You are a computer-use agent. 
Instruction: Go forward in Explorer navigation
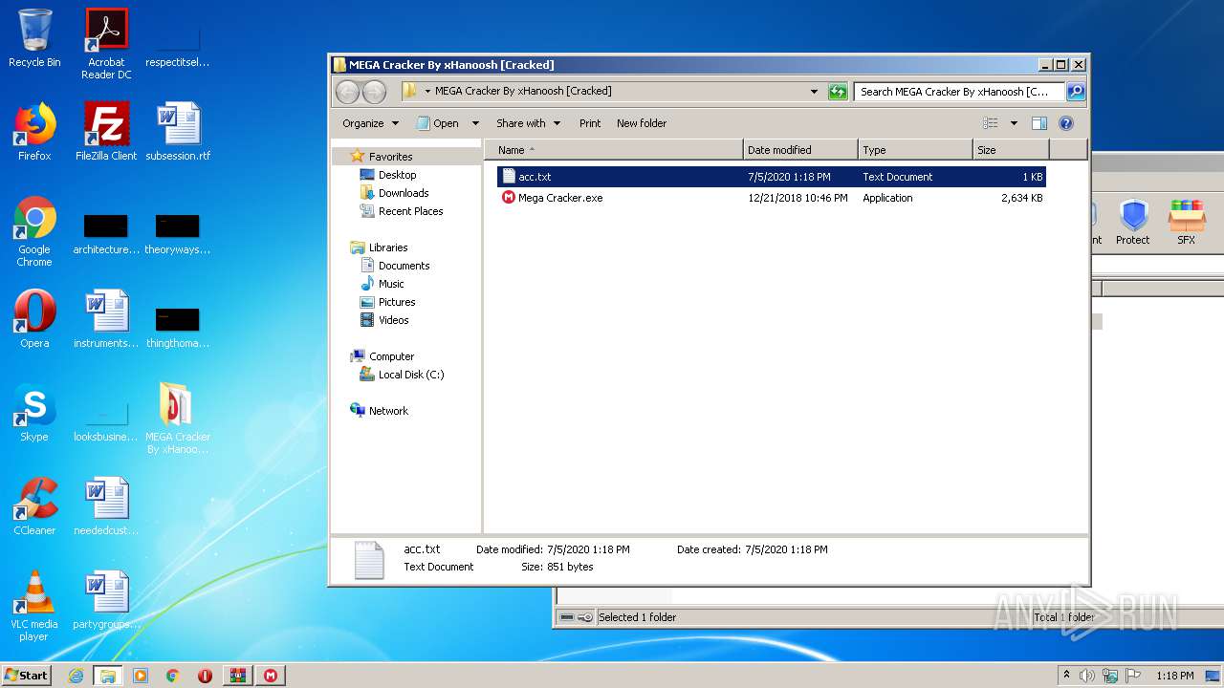(374, 92)
